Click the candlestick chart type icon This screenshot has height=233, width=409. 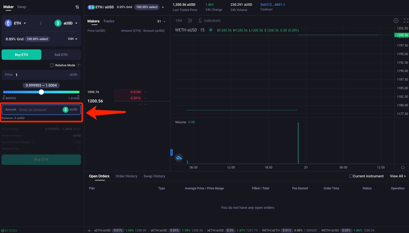[x=190, y=21]
